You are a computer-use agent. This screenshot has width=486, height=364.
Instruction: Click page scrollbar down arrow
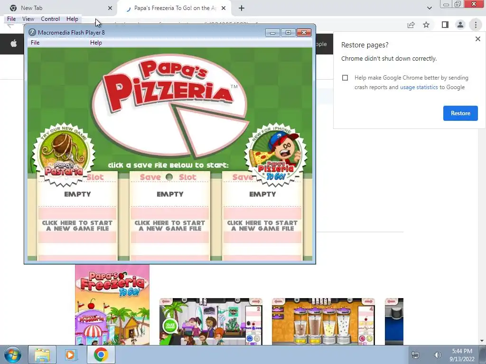[x=482, y=341]
